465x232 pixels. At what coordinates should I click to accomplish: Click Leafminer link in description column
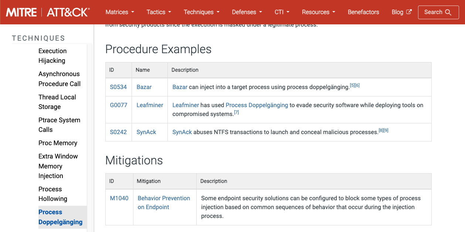pos(186,105)
